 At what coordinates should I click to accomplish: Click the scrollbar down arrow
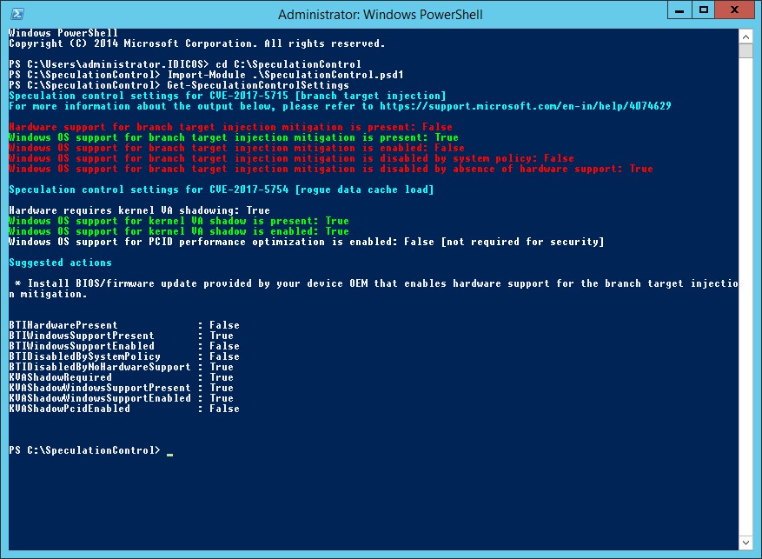pos(745,542)
